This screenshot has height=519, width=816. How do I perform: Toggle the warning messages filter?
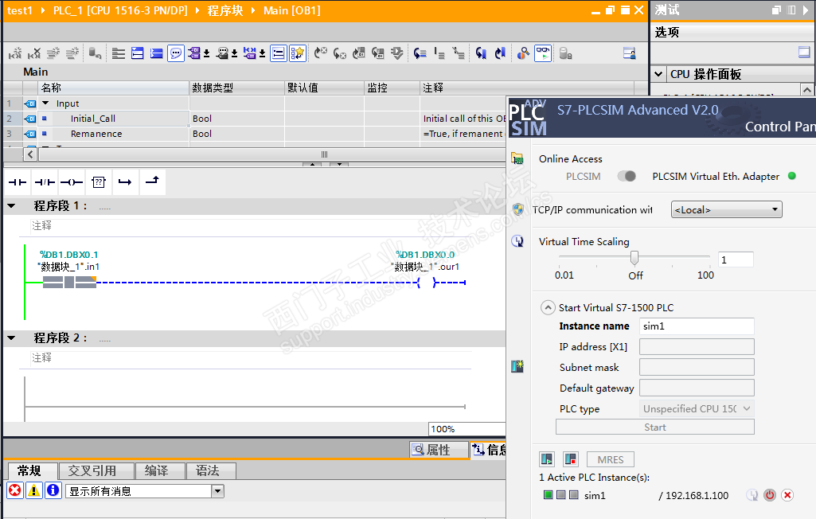[x=33, y=490]
